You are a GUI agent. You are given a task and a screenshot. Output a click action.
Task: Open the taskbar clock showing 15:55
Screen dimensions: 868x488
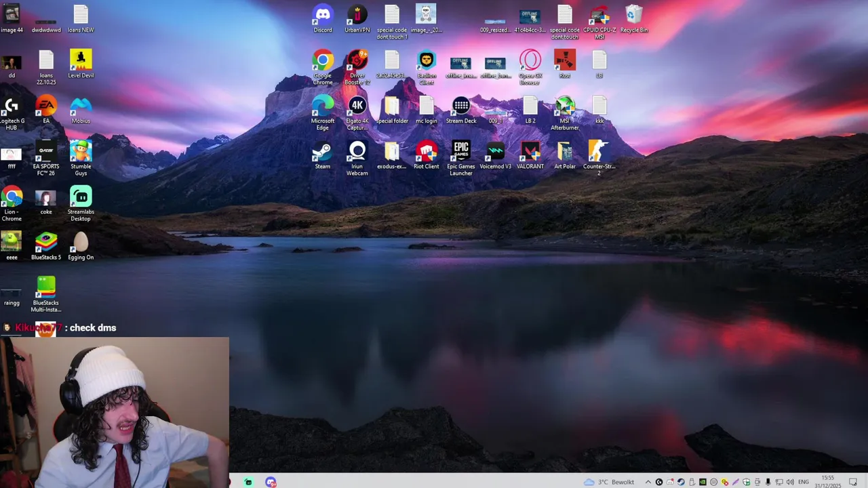pos(827,482)
